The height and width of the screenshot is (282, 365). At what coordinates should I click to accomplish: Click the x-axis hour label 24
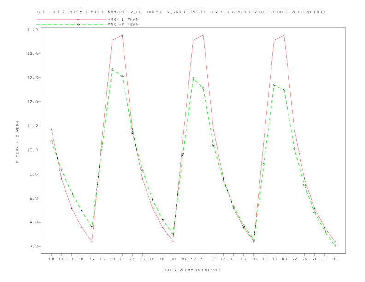click(x=132, y=259)
